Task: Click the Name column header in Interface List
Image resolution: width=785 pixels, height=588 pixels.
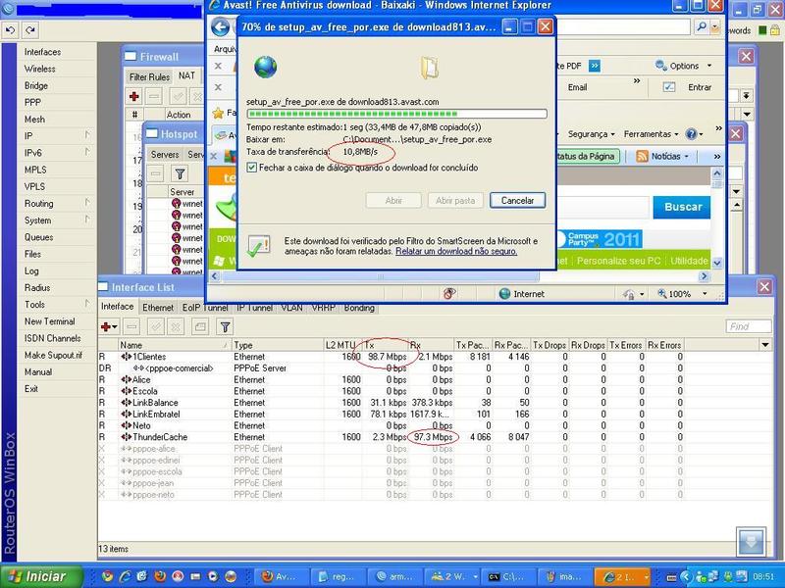Action: pos(175,345)
